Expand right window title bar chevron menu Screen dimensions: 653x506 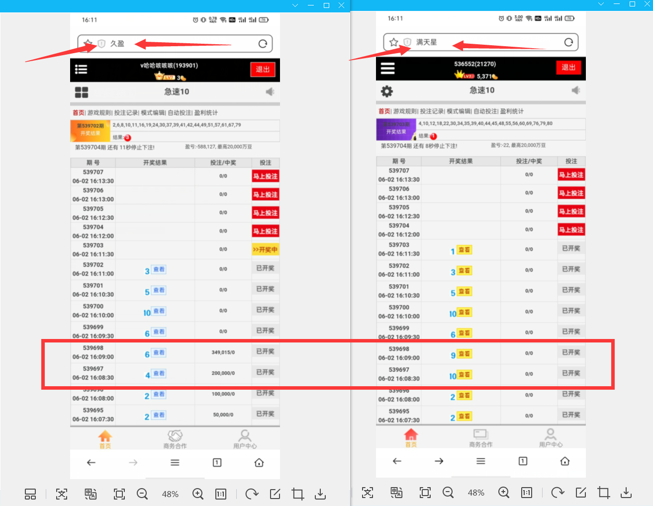[601, 4]
